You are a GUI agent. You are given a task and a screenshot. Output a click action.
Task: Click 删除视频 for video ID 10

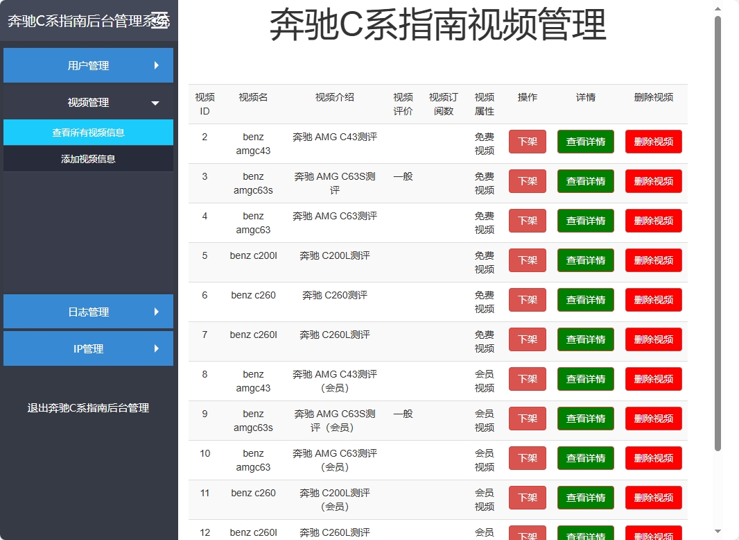653,458
